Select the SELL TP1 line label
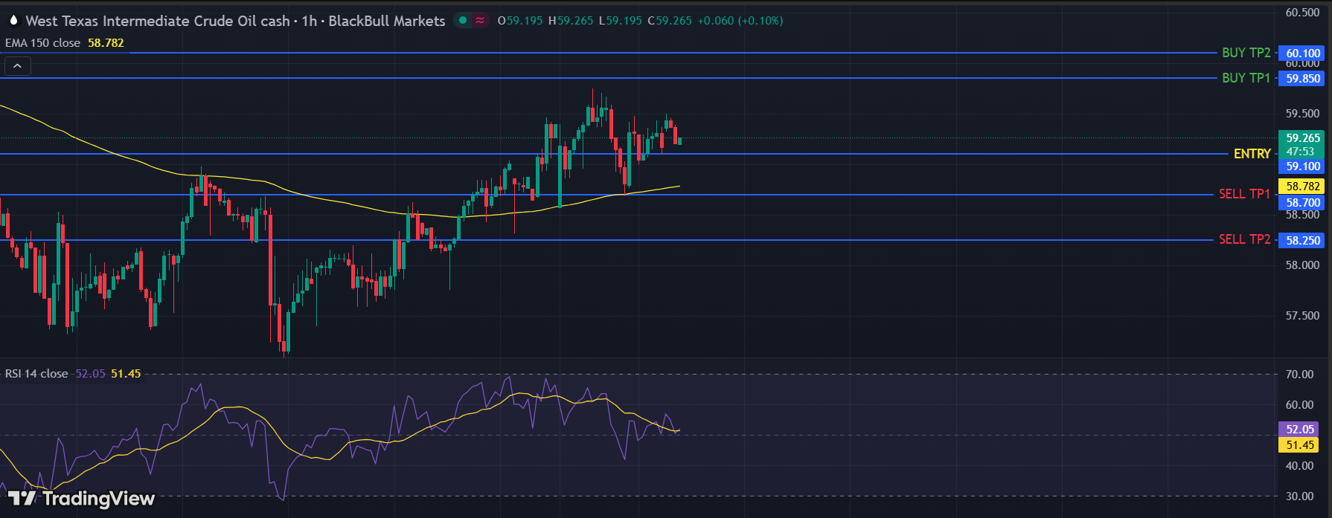 coord(1244,194)
